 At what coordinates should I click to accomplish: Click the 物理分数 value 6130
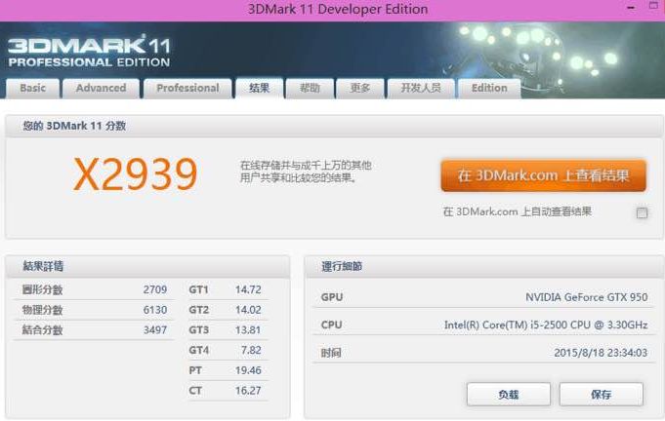coord(154,310)
